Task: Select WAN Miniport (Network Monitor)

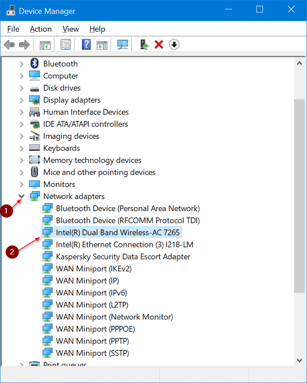Action: (115, 317)
